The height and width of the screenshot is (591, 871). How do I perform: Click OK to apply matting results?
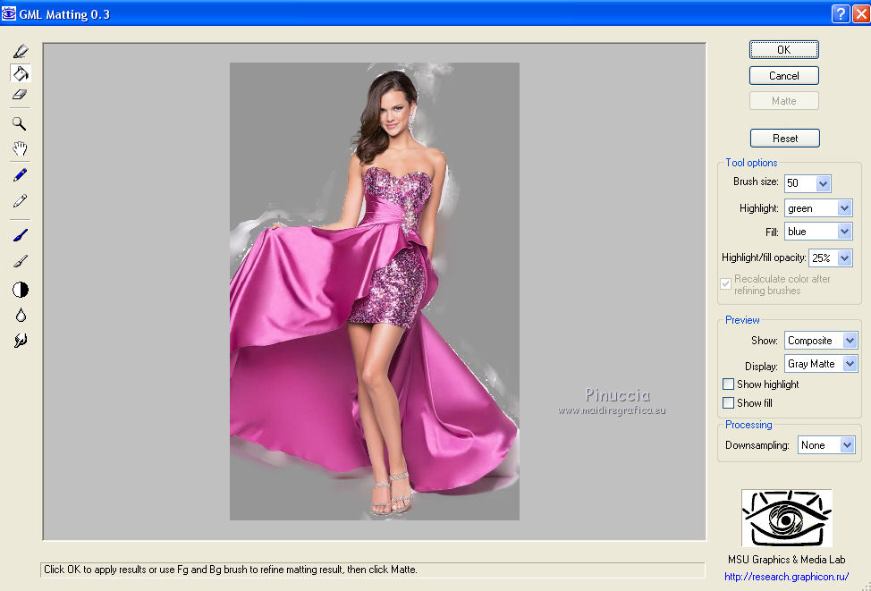pos(783,49)
